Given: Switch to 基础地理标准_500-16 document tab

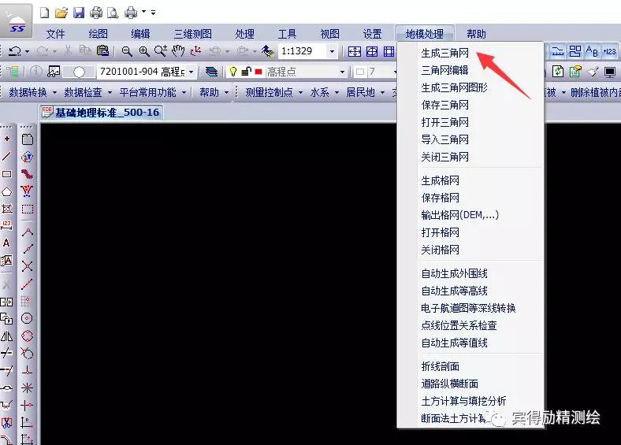Looking at the screenshot, I should (x=101, y=113).
